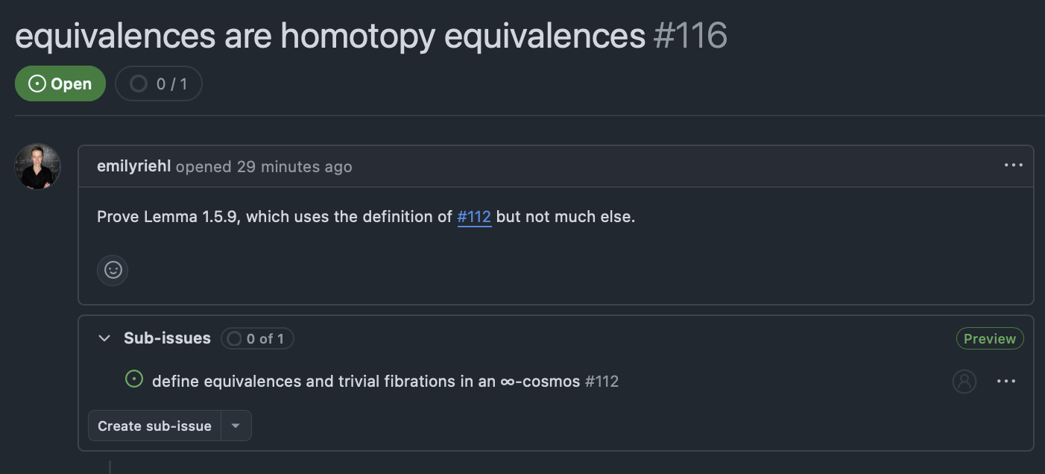
Task: Open the Create sub-issue dropdown arrow
Action: click(x=236, y=426)
